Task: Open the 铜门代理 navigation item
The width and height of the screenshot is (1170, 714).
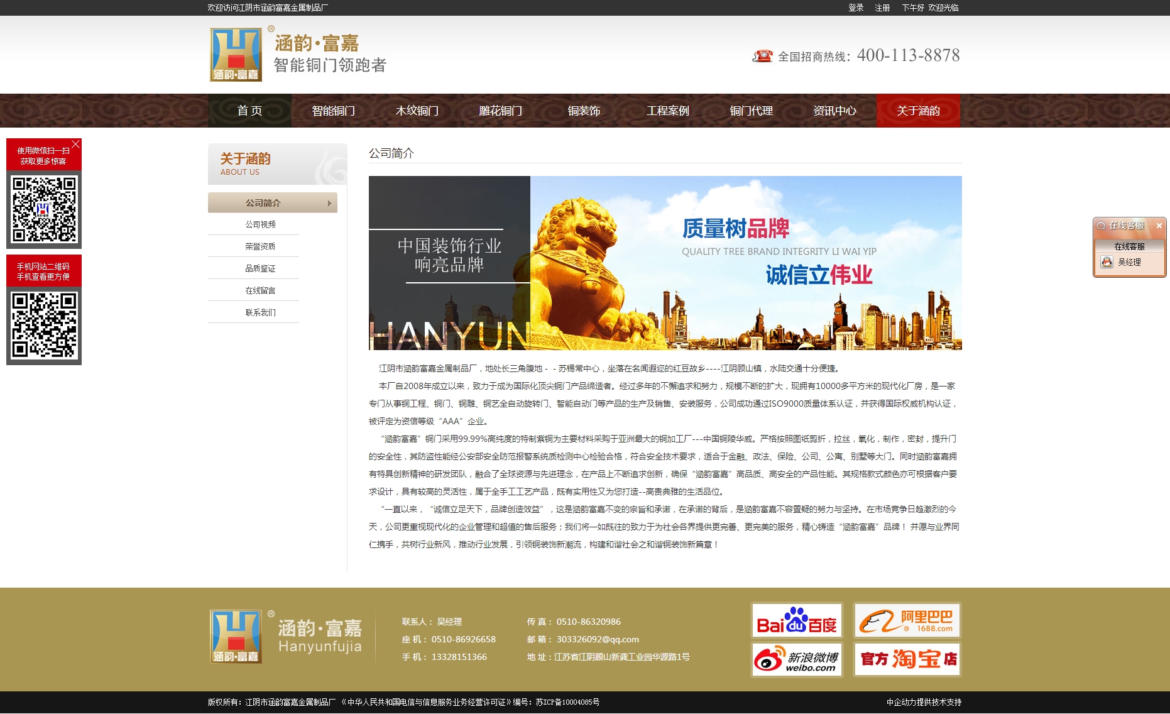Action: click(751, 111)
